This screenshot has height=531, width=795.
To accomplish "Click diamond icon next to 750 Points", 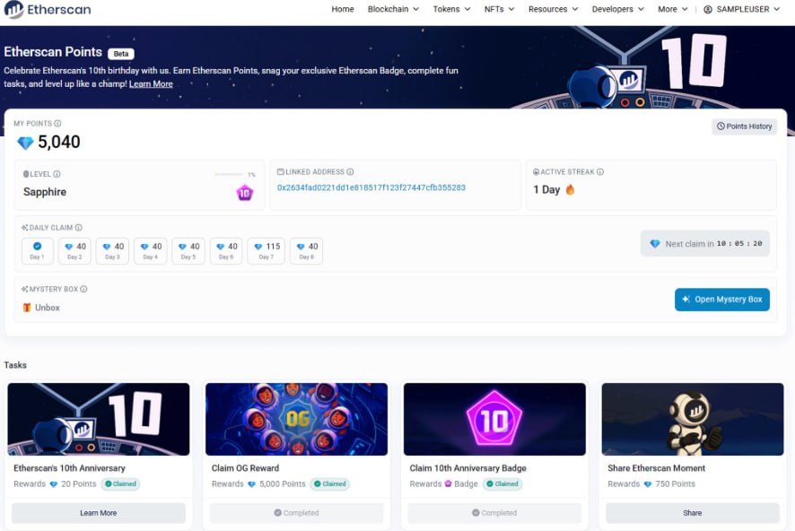I will [x=648, y=484].
